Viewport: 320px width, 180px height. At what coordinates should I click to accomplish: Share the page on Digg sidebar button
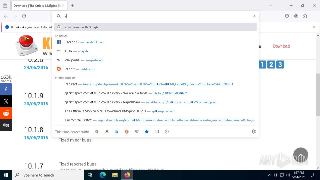point(6,125)
